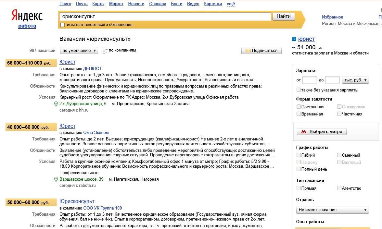Viewport: 382px width, 229px height.
Task: Click the Подписаться button
Action: (261, 50)
